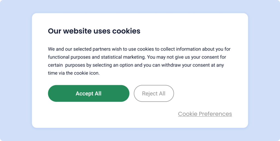280x141 pixels.
Task: Click the word "Preferences" in the bottom link
Action: click(x=215, y=114)
